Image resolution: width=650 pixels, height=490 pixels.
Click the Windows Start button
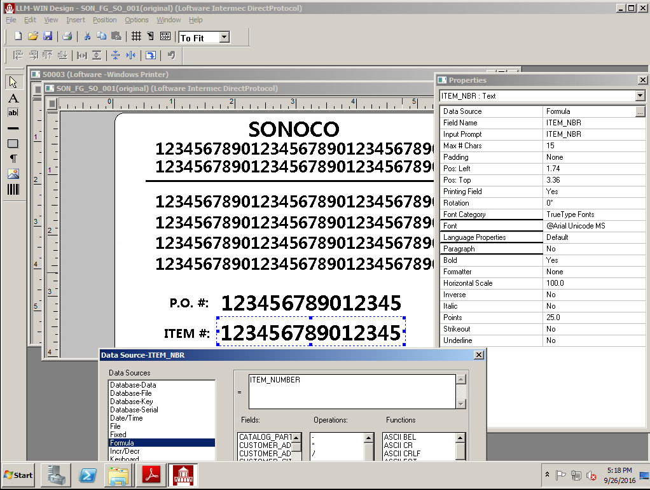(18, 475)
